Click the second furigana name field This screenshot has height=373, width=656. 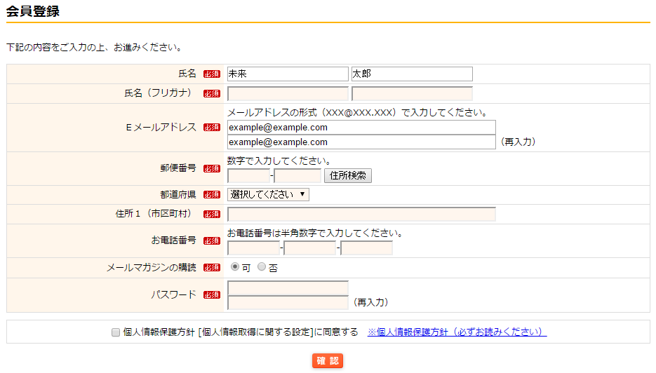coord(412,94)
